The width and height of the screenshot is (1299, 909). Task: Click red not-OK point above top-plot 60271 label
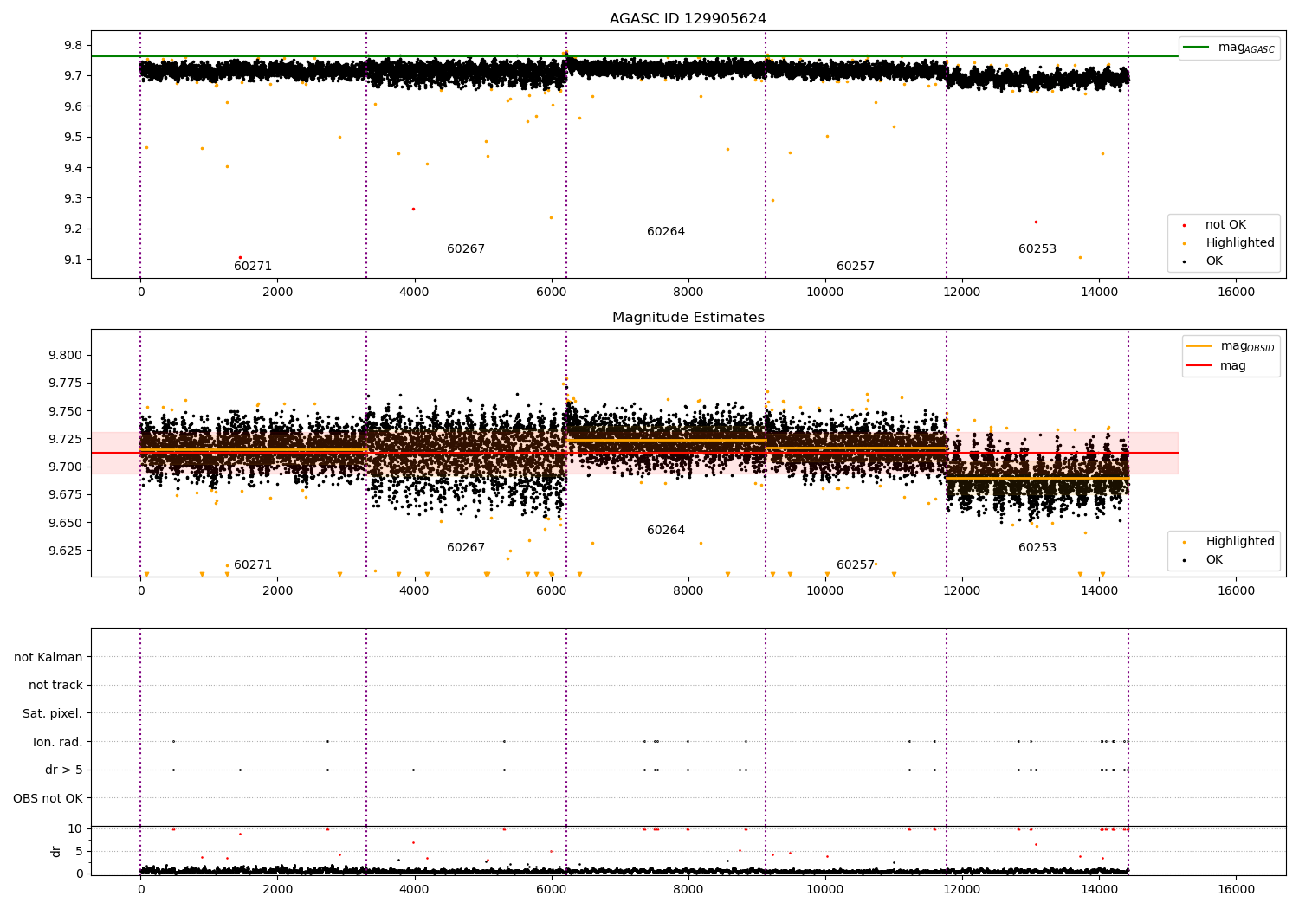click(x=240, y=257)
